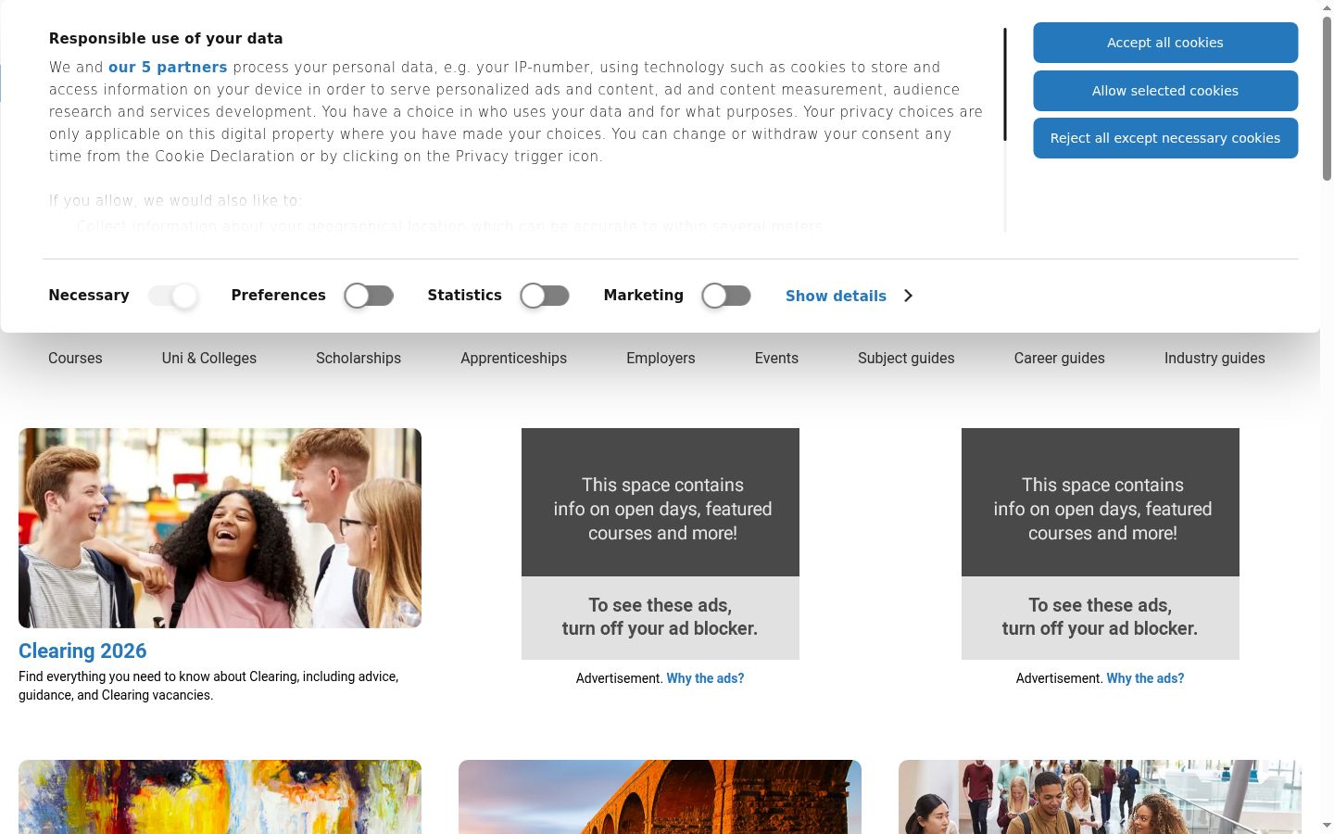Open the Employers menu item

661,359
